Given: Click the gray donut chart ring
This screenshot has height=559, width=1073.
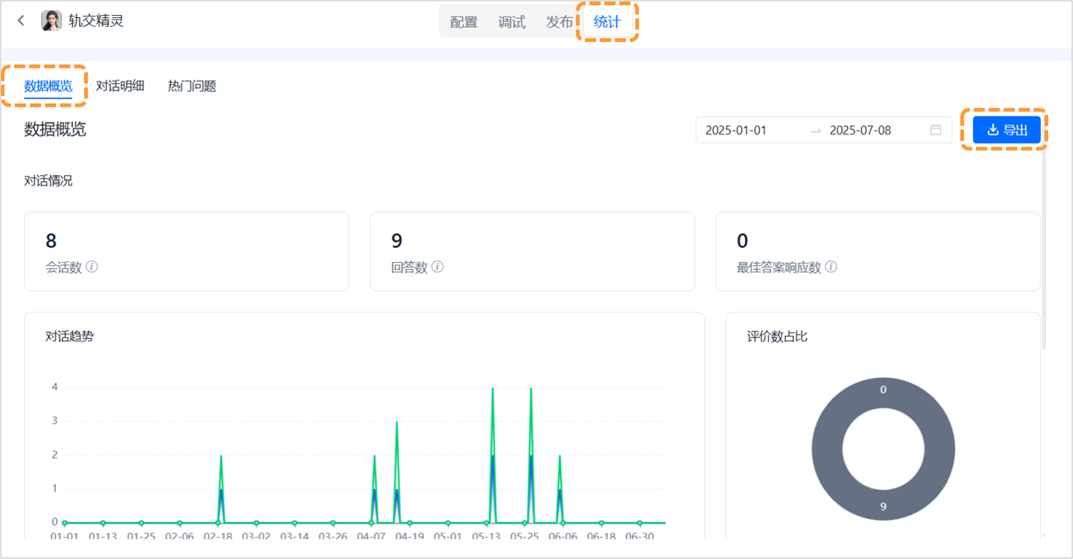Looking at the screenshot, I should pos(828,450).
